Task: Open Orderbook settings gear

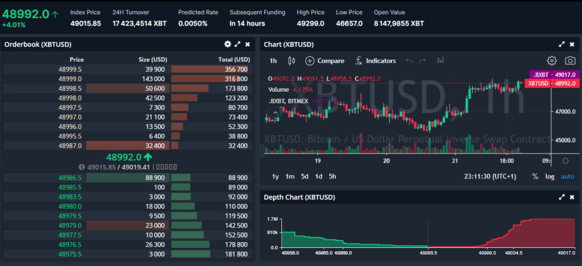Action: coord(227,44)
